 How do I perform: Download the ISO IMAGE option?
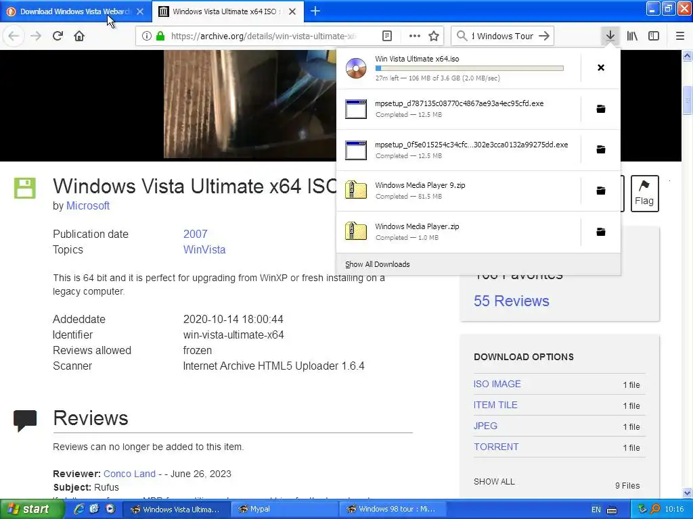click(x=497, y=384)
